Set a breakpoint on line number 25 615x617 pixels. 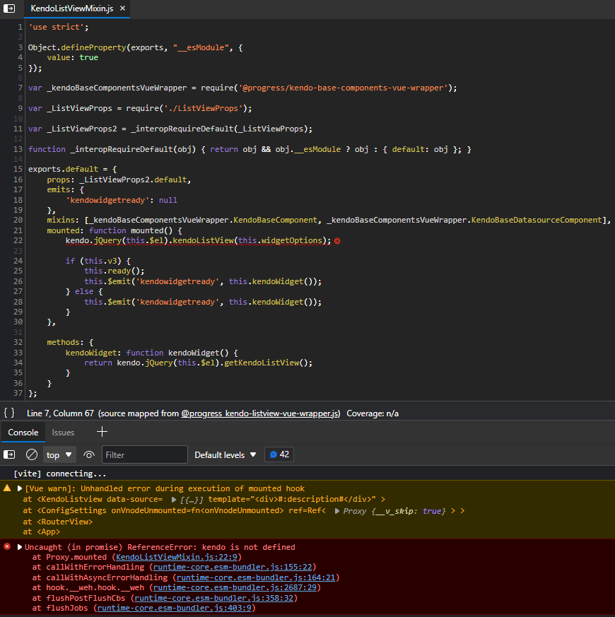[18, 271]
